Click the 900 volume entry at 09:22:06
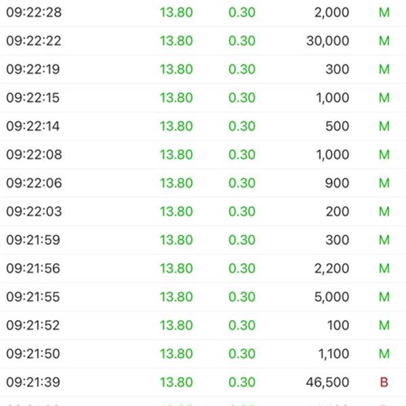This screenshot has width=406, height=406. [338, 183]
